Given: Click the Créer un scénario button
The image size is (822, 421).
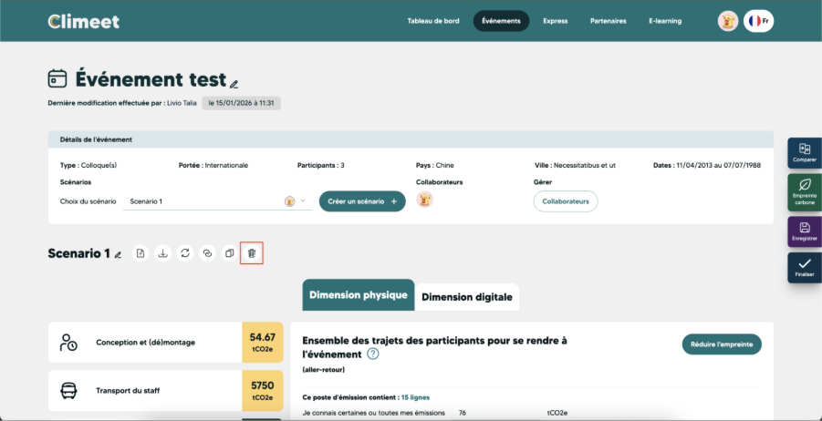Looking at the screenshot, I should pos(362,201).
